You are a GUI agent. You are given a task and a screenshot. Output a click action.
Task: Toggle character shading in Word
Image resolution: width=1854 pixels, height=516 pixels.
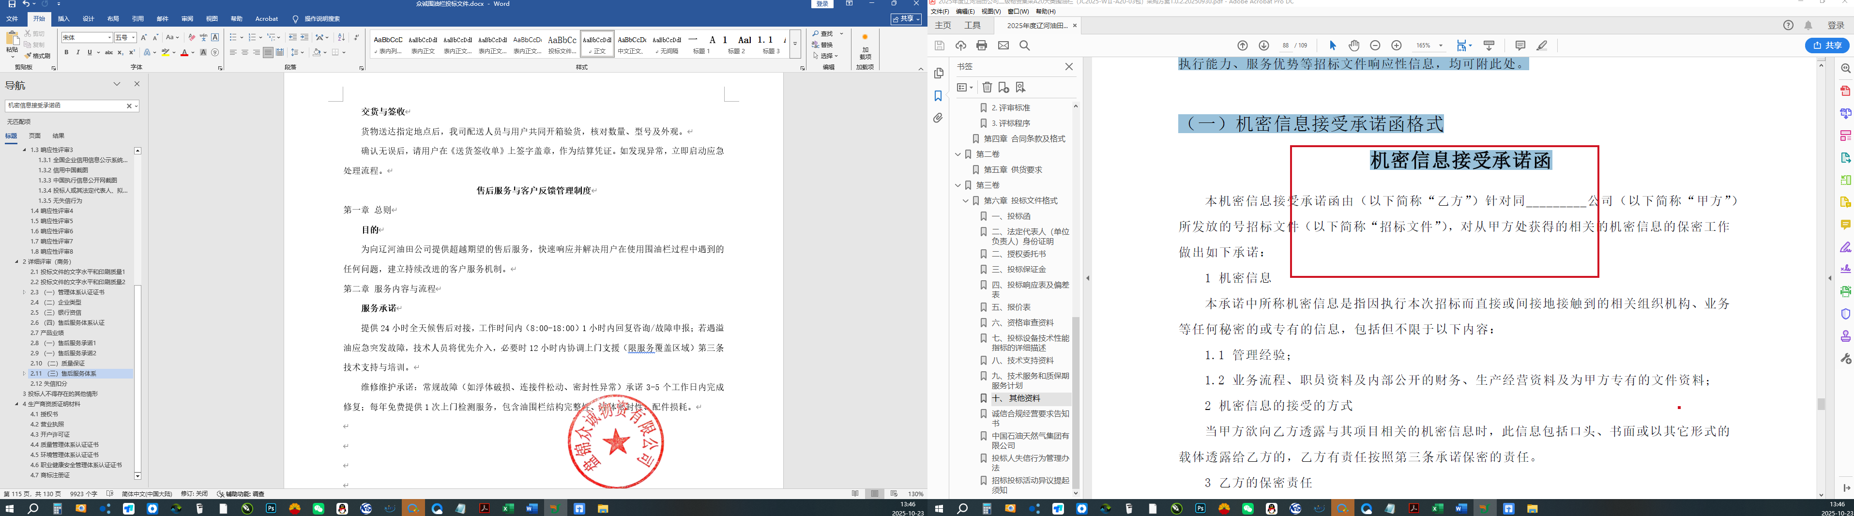click(203, 53)
